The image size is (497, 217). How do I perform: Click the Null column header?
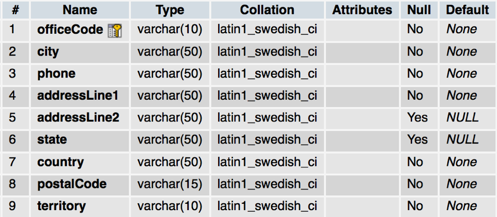[419, 10]
